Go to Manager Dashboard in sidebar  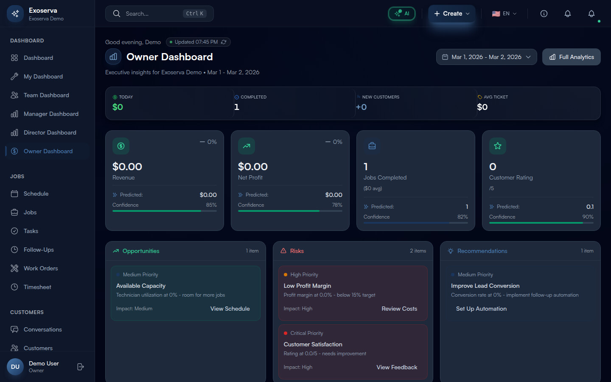pyautogui.click(x=51, y=114)
